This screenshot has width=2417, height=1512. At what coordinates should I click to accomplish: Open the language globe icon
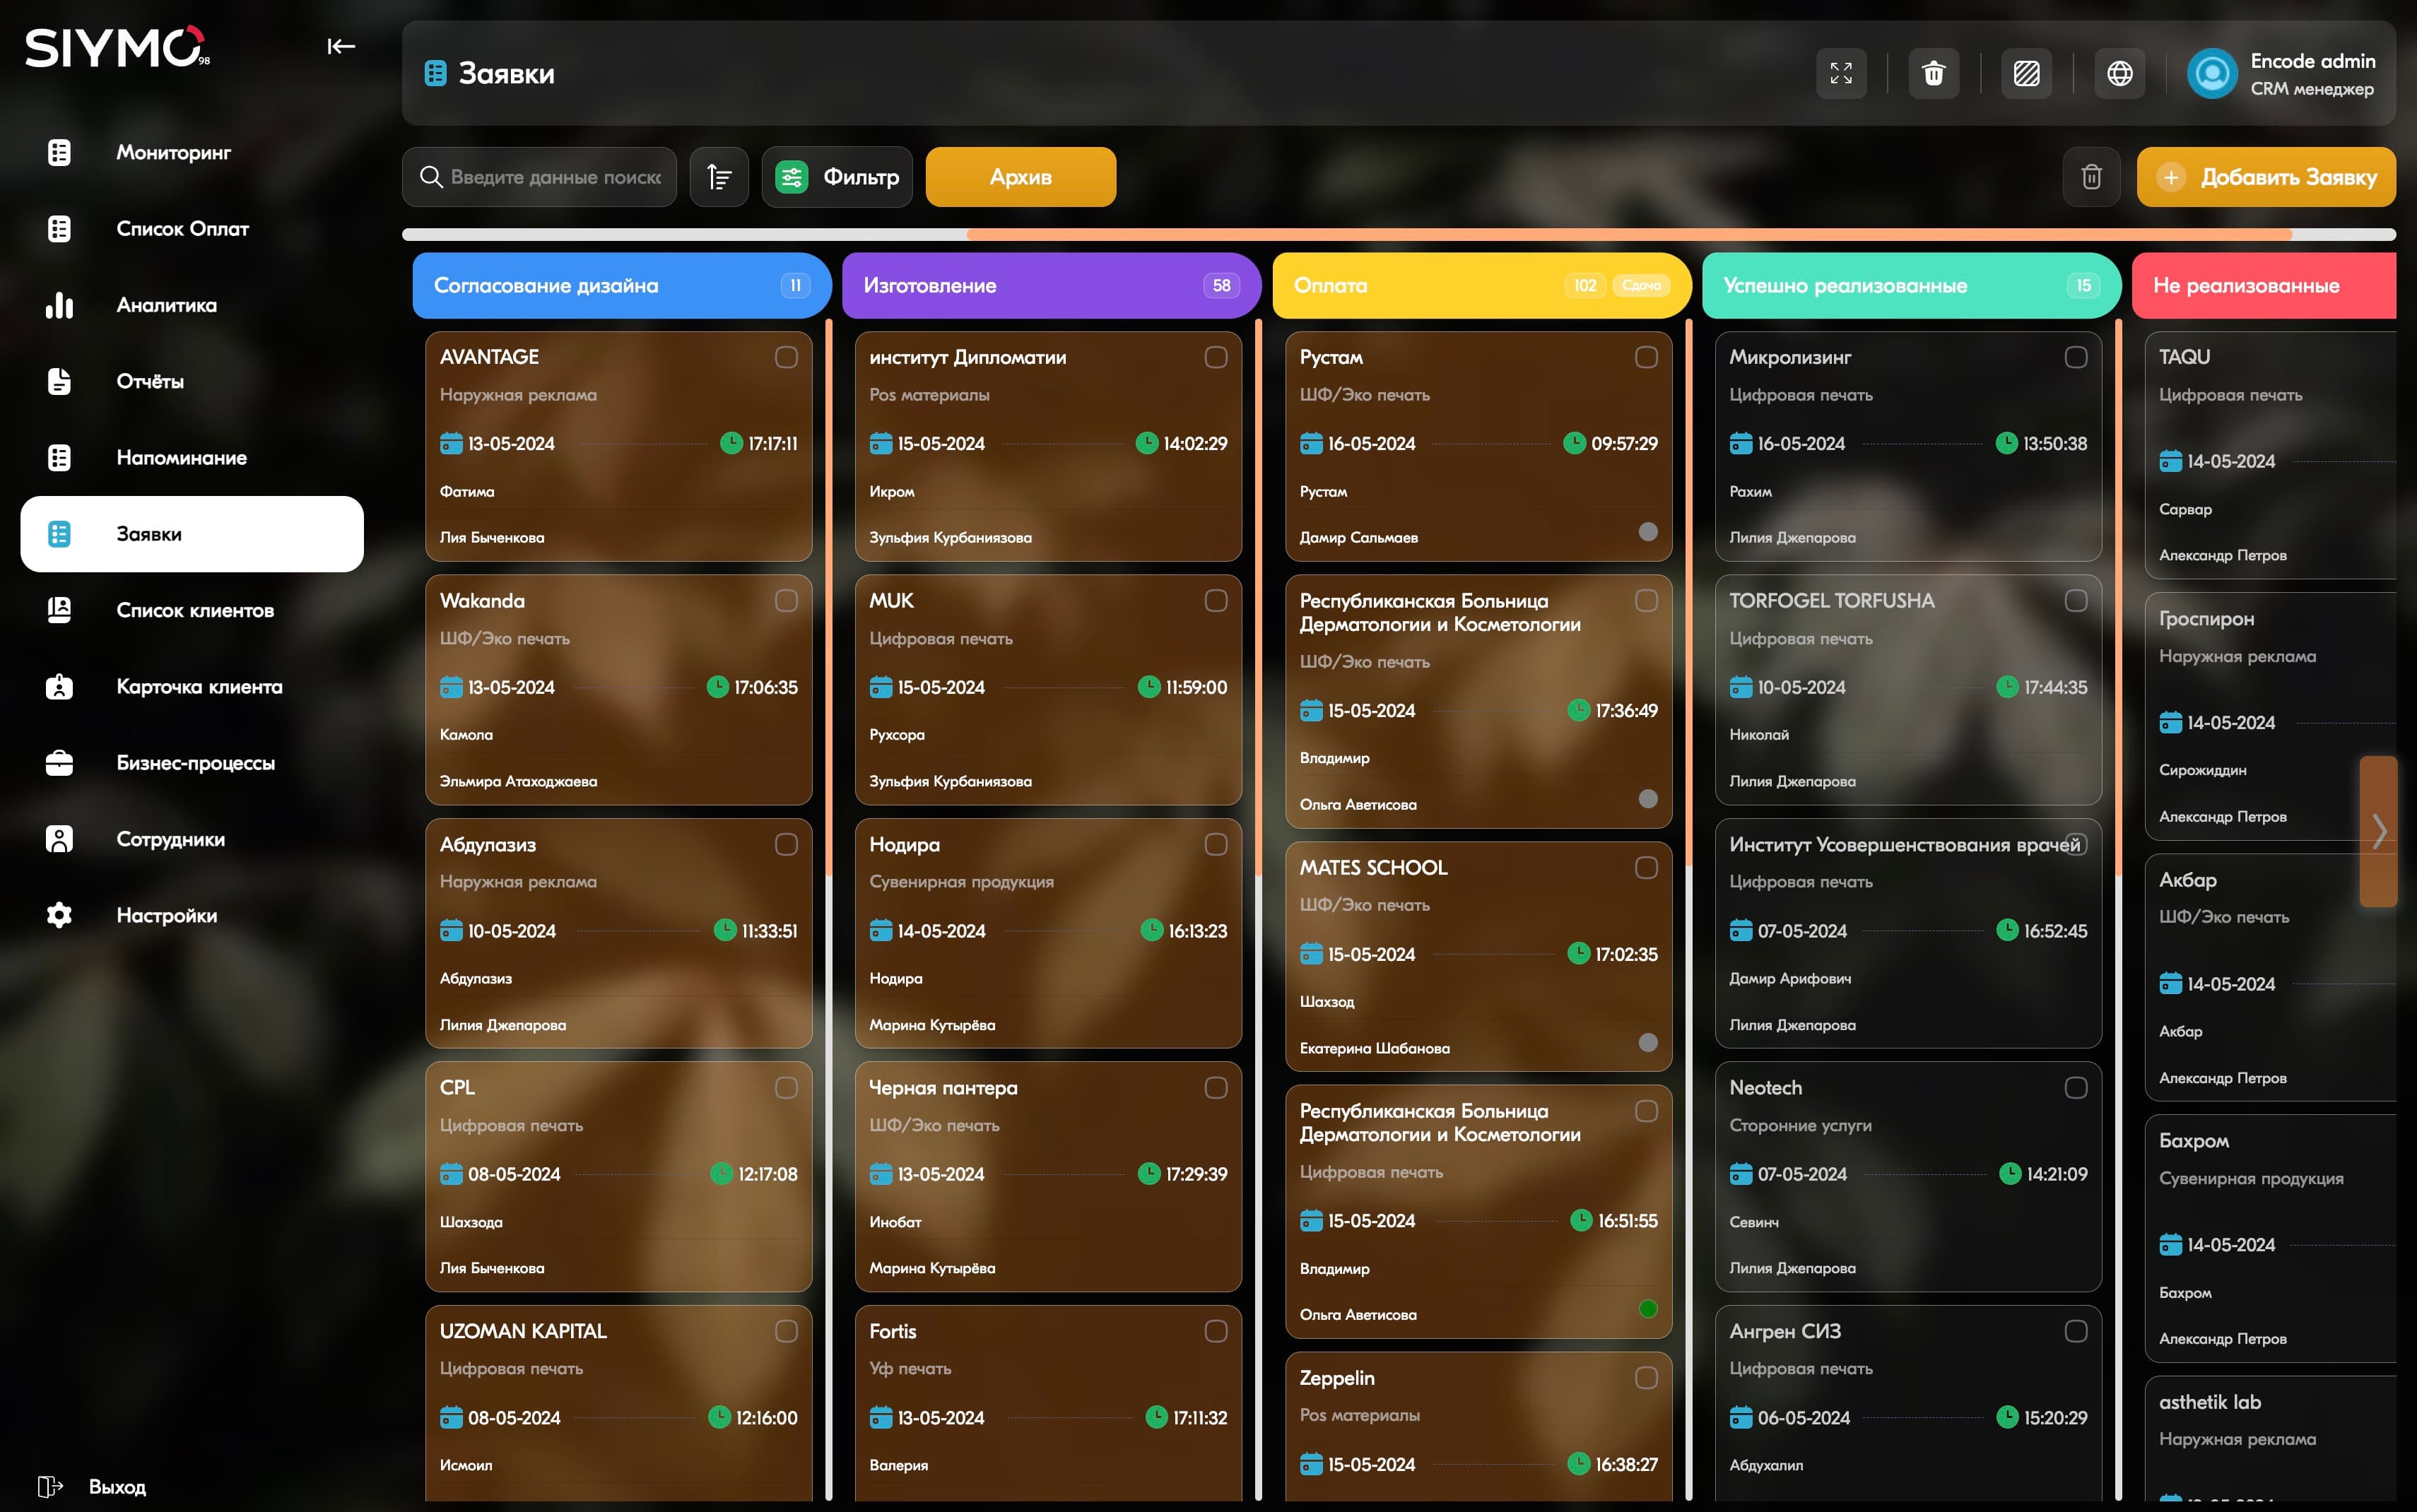[x=2119, y=73]
